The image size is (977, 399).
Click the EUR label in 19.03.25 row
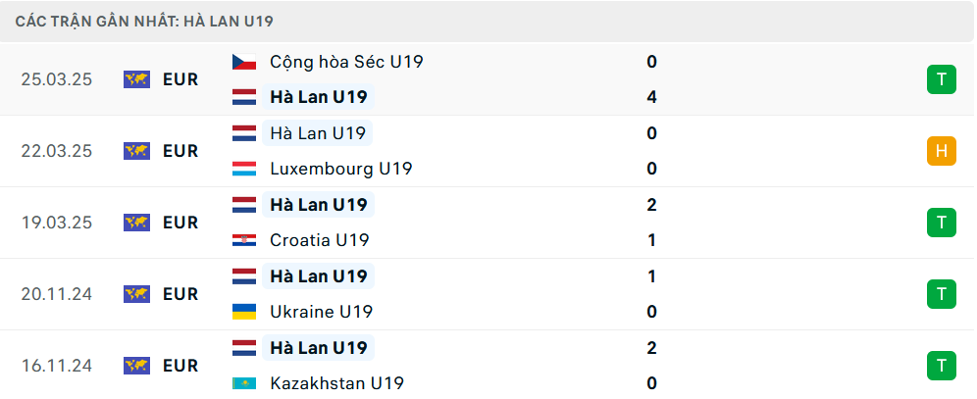(x=180, y=223)
